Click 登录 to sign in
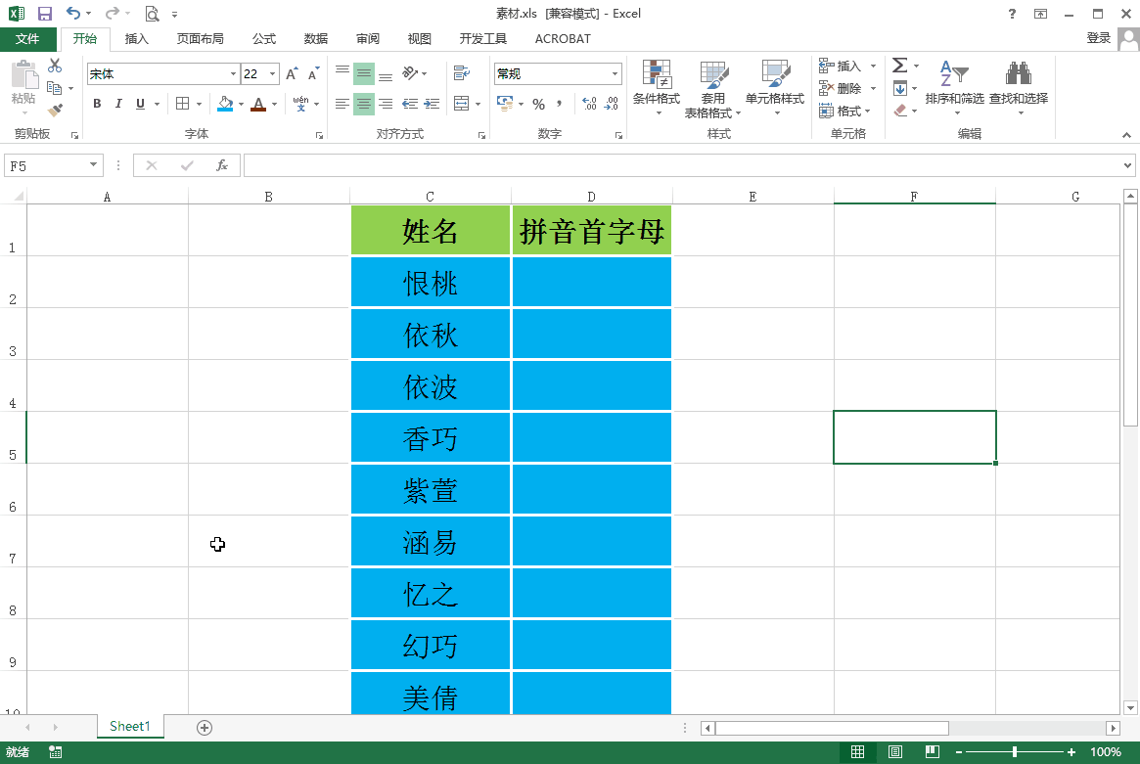 (x=1098, y=38)
